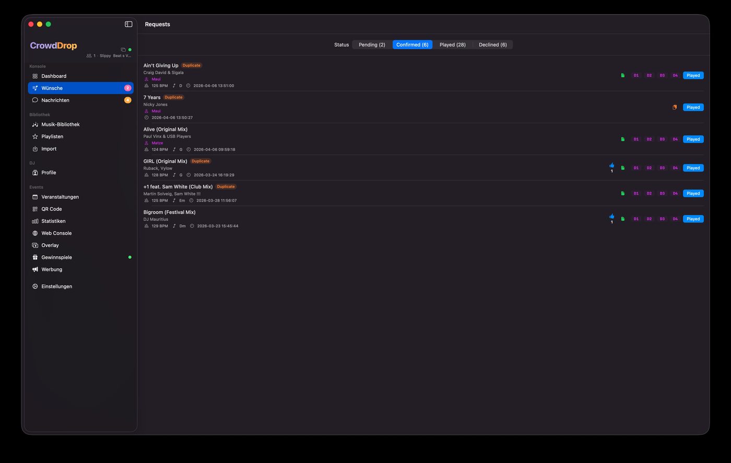731x463 pixels.
Task: Click the green file icon for Ain't Giving Up
Action: coord(622,75)
